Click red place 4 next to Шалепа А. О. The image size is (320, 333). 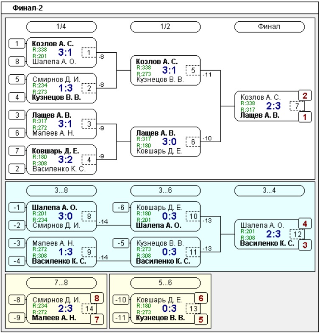pyautogui.click(x=305, y=223)
